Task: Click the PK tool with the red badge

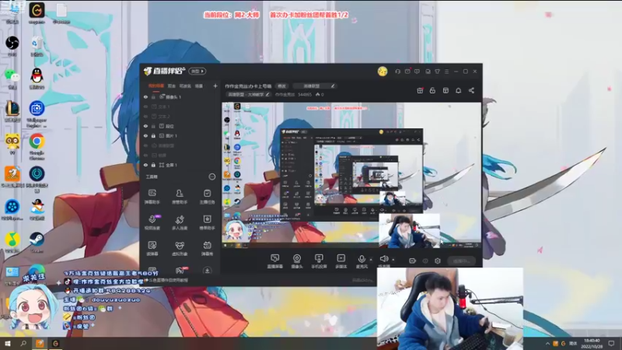Action: coord(180,271)
